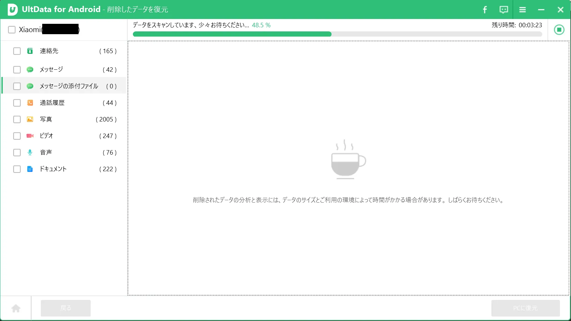The width and height of the screenshot is (571, 321).
Task: Stop the scan with the stop button
Action: click(559, 30)
